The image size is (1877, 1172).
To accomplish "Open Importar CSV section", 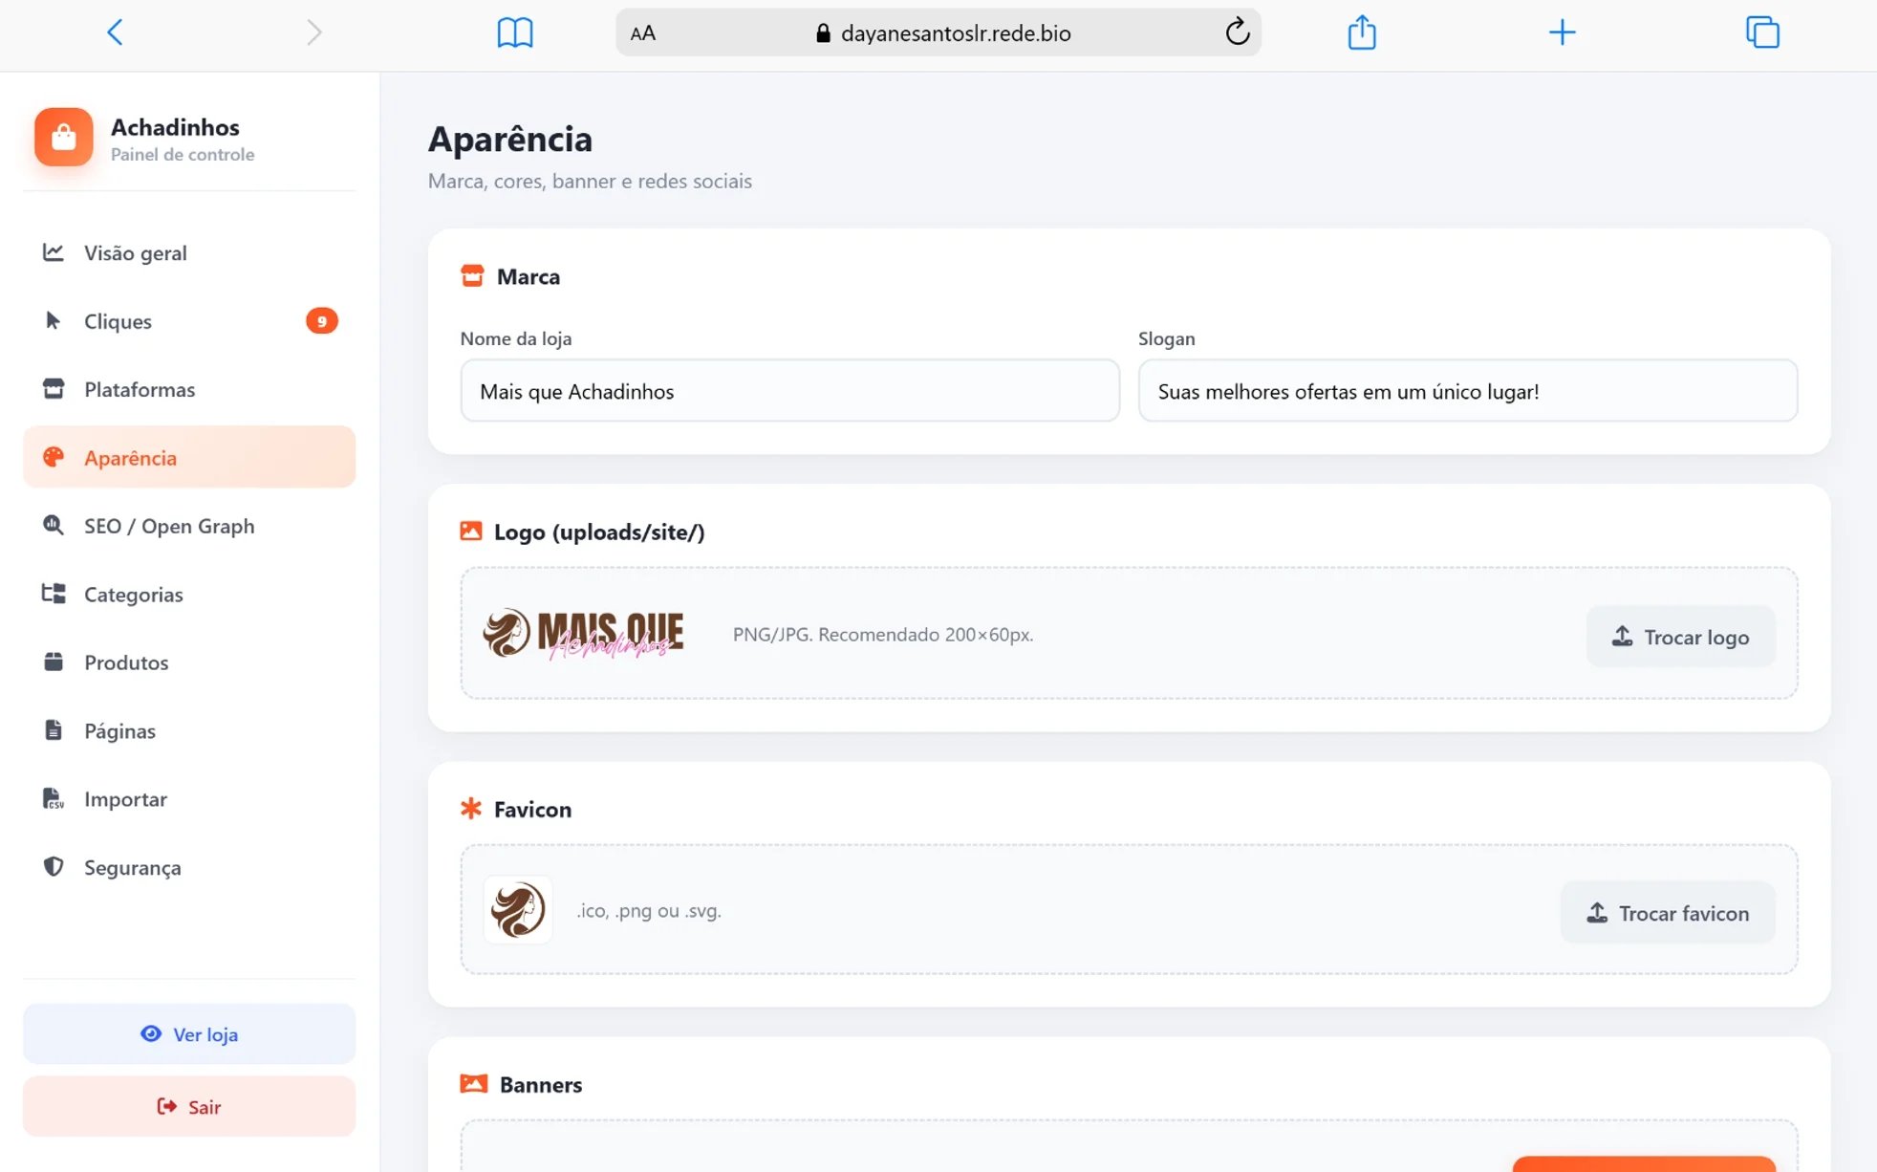I will [189, 799].
